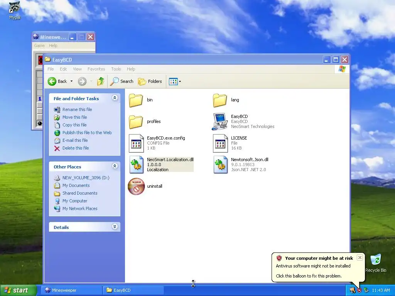Maximize the EasyBCD window

336,60
